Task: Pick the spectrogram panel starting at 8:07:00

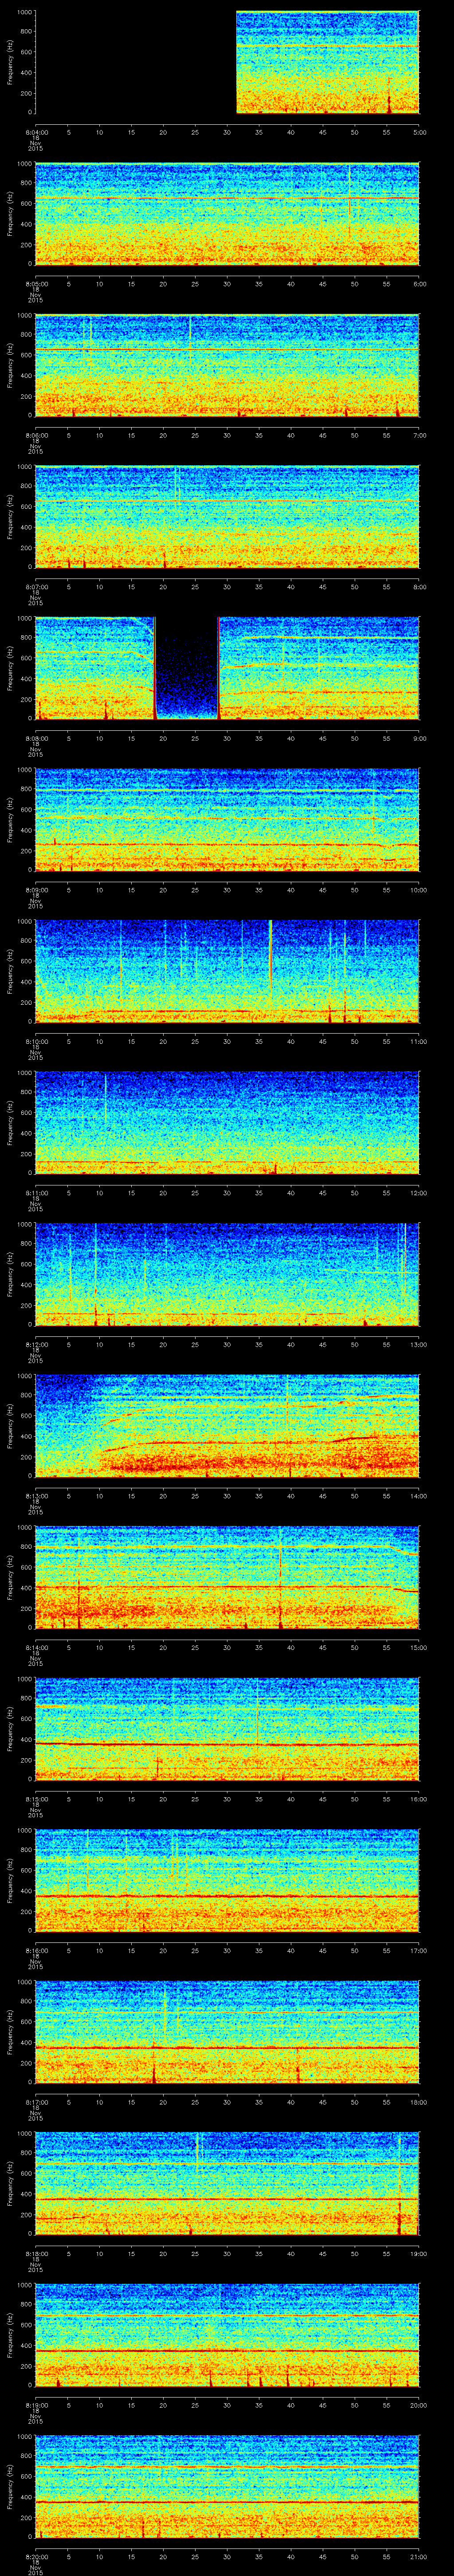Action: coord(227,516)
